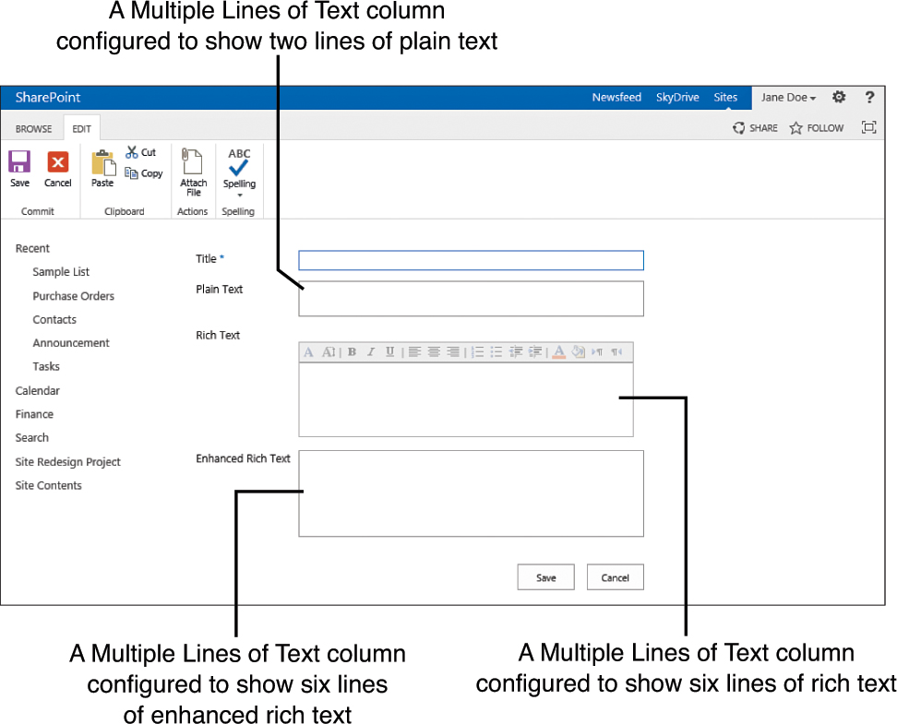Insert a numbered list in Rich Text toolbar
The image size is (897, 724).
478,351
